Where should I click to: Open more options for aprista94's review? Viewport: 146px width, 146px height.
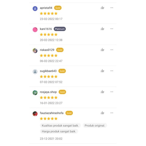(112, 8)
